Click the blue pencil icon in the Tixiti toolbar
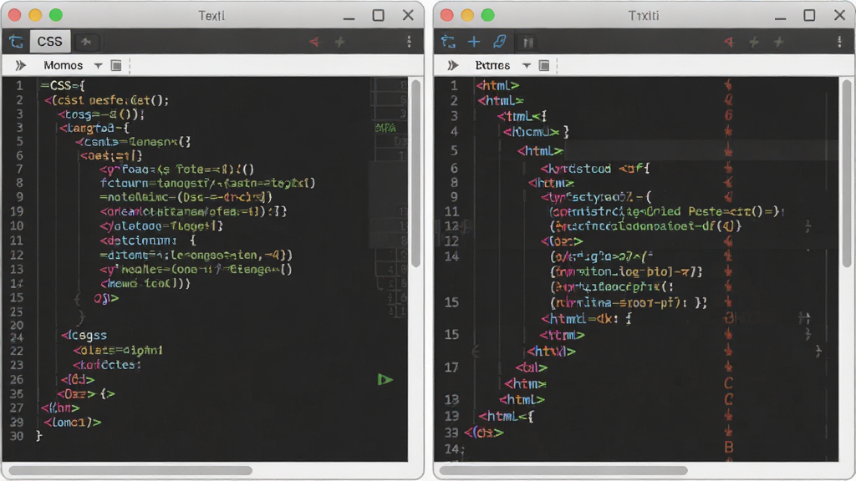 (500, 42)
